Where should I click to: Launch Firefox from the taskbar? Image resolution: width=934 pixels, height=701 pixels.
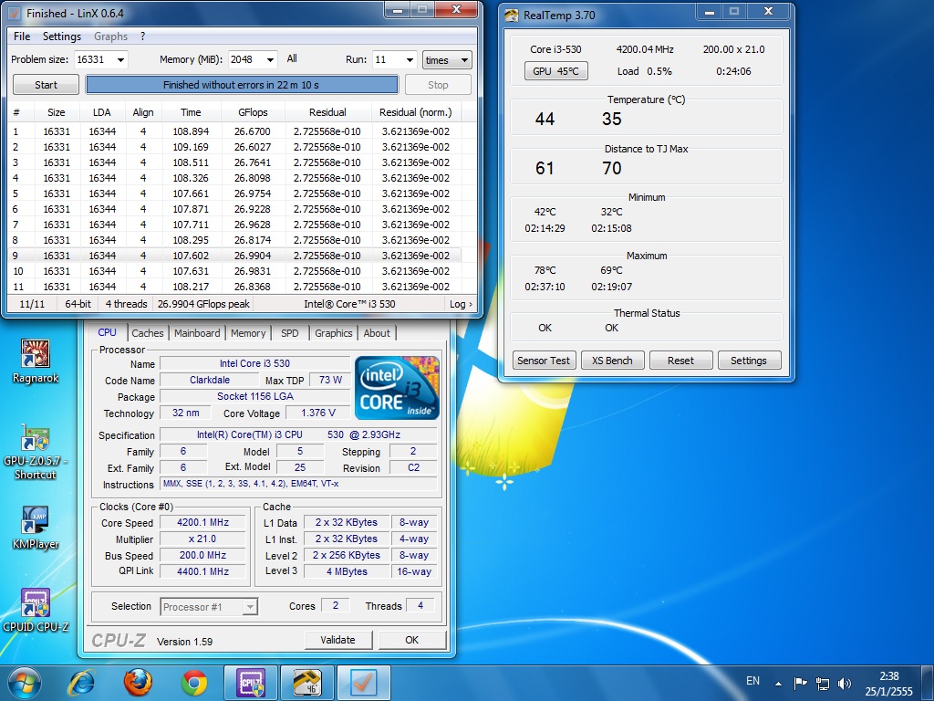(x=138, y=682)
